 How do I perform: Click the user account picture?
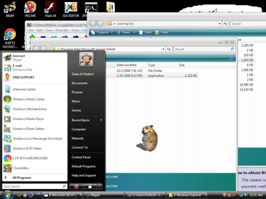point(87,59)
